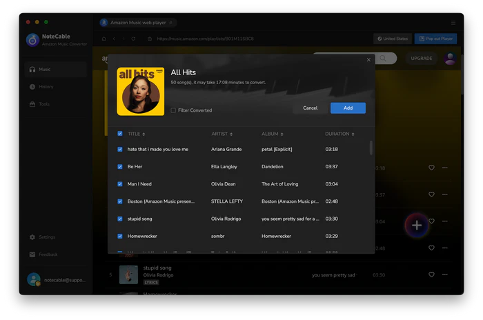The height and width of the screenshot is (320, 483).
Task: Like the 03:18 track with heart icon
Action: tap(431, 168)
